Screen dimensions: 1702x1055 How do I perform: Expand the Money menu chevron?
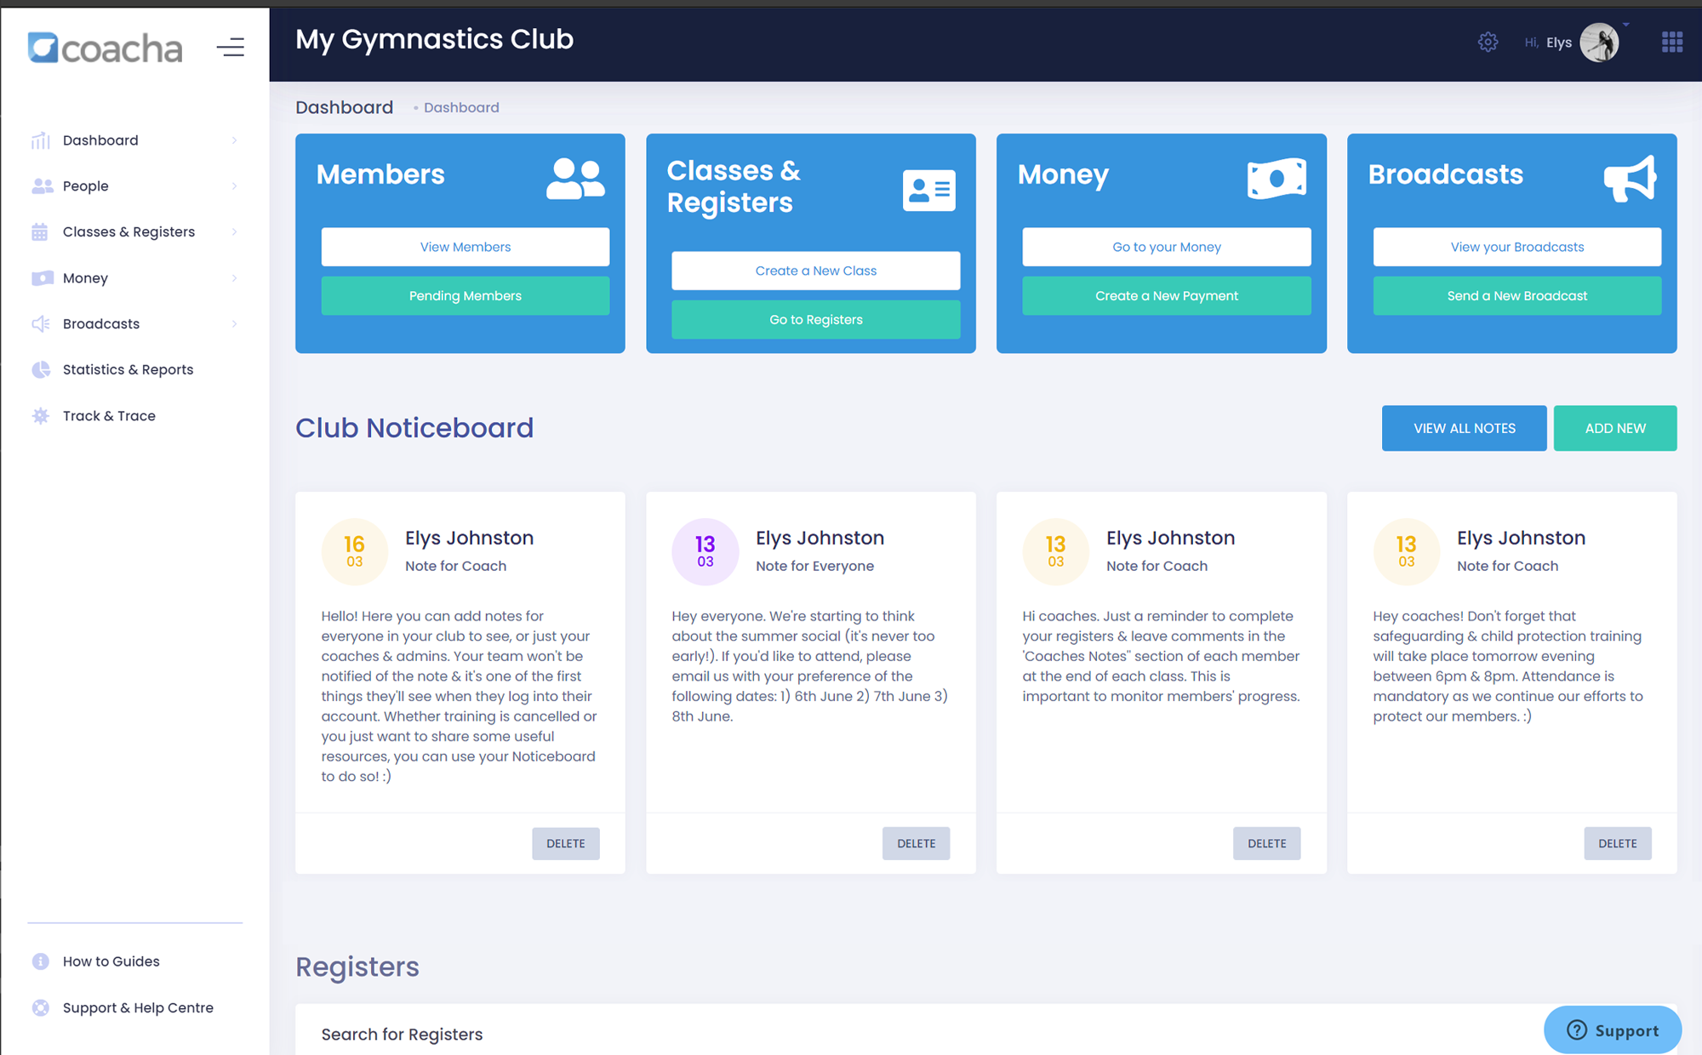pos(235,277)
